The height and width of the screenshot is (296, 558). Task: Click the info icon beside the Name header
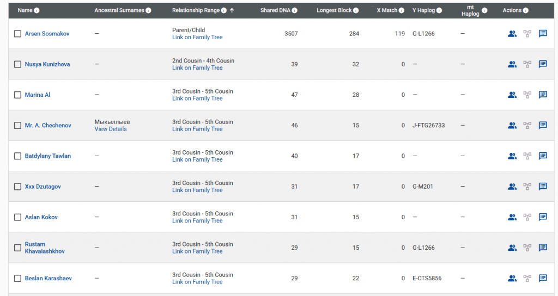pyautogui.click(x=37, y=10)
